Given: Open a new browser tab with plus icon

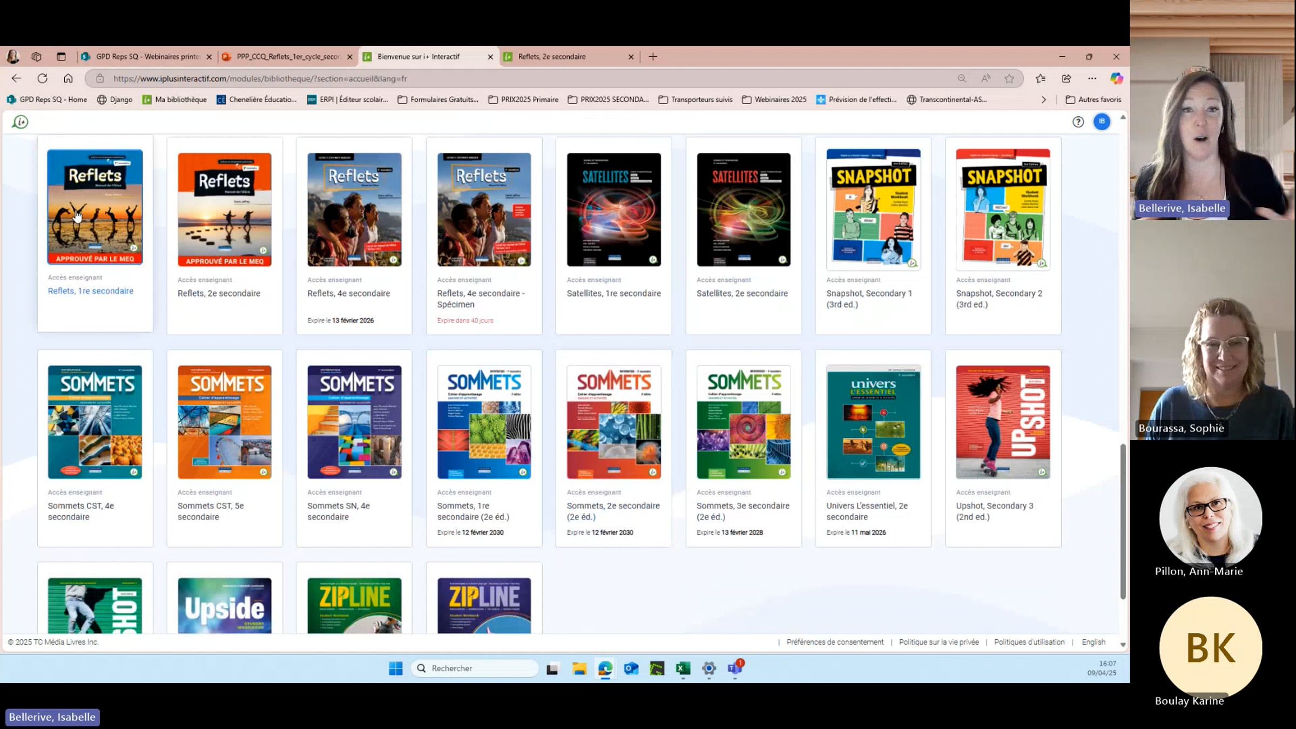Looking at the screenshot, I should (653, 57).
